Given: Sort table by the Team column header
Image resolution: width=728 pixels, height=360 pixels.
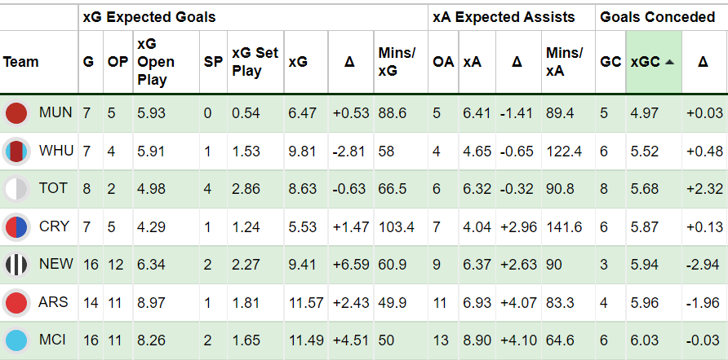Looking at the screenshot, I should (x=21, y=62).
